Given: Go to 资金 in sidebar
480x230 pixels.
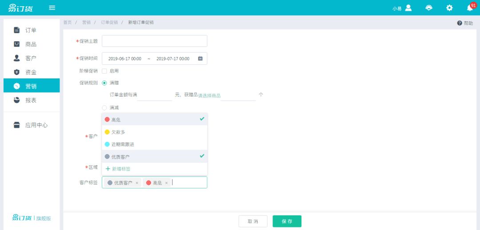Looking at the screenshot, I should tap(32, 72).
